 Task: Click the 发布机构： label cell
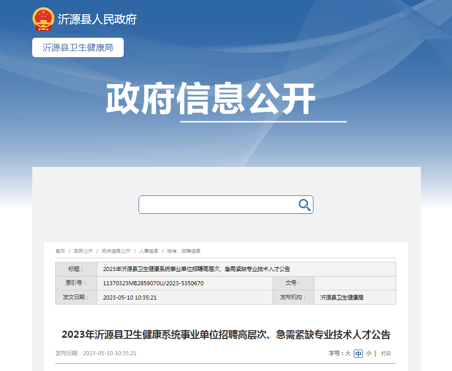(x=293, y=297)
